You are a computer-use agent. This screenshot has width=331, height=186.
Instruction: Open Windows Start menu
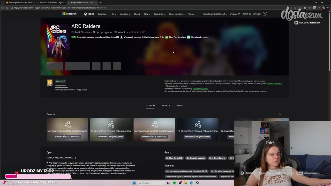[134, 183]
